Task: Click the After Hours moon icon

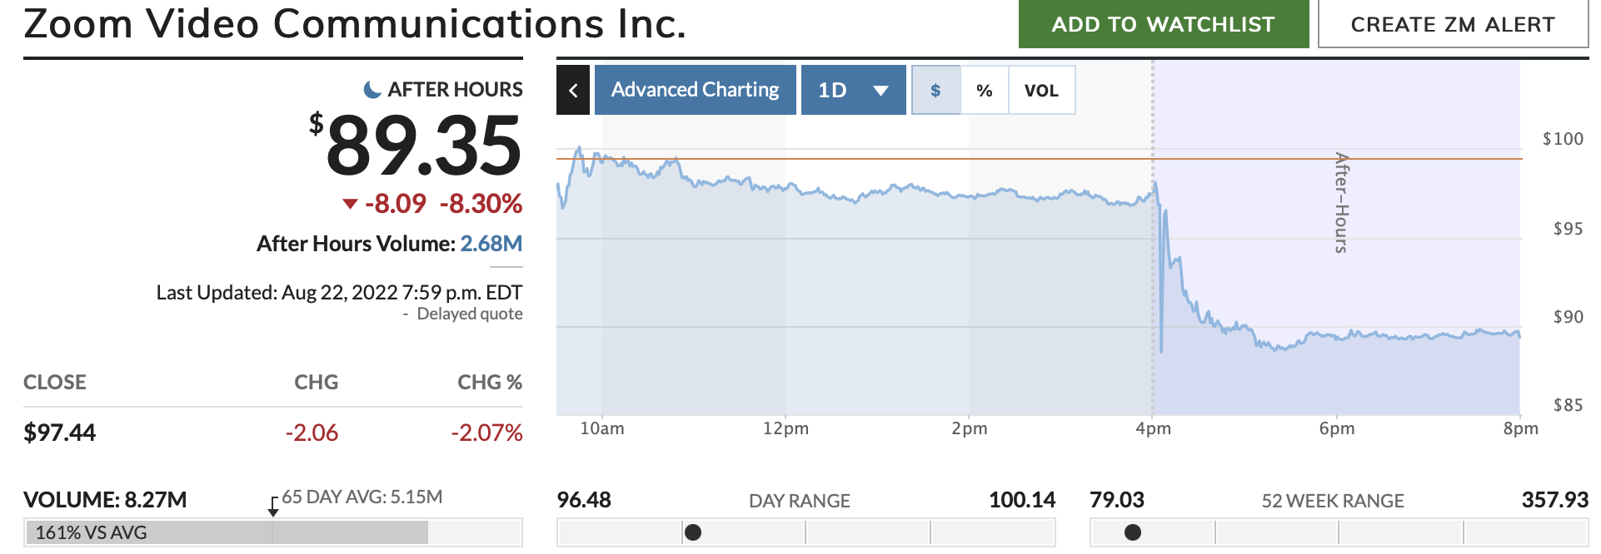Action: tap(372, 89)
